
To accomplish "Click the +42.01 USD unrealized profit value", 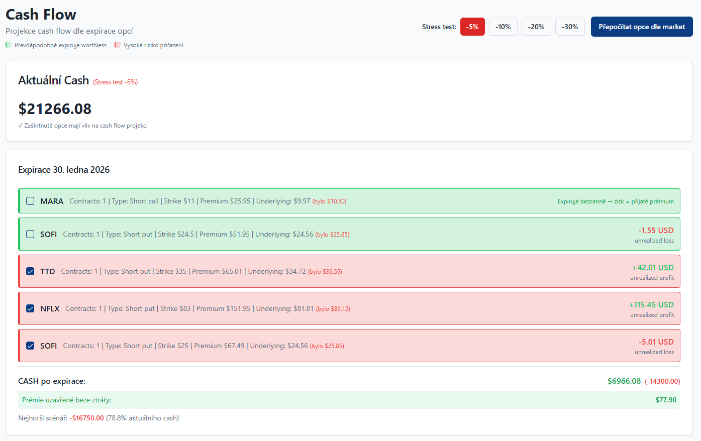I will tap(653, 267).
